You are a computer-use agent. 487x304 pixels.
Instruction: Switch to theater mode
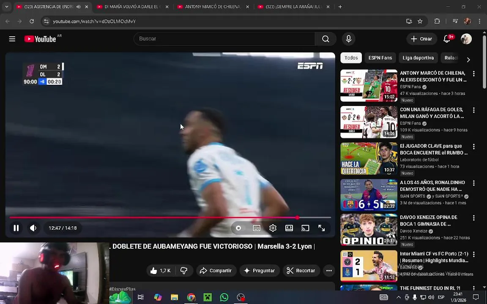pyautogui.click(x=289, y=228)
